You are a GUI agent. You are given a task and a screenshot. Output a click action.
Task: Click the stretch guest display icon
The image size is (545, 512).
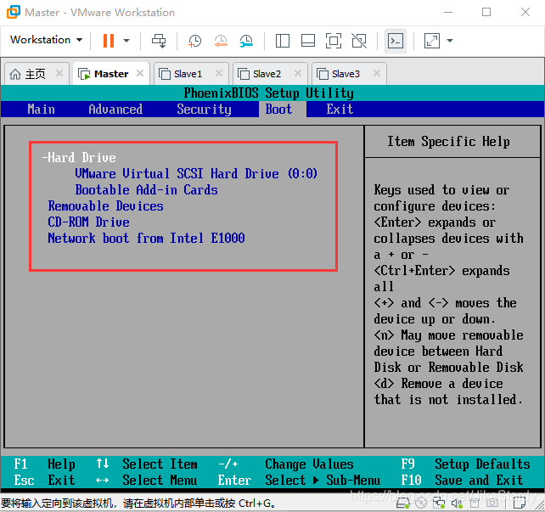pyautogui.click(x=432, y=41)
